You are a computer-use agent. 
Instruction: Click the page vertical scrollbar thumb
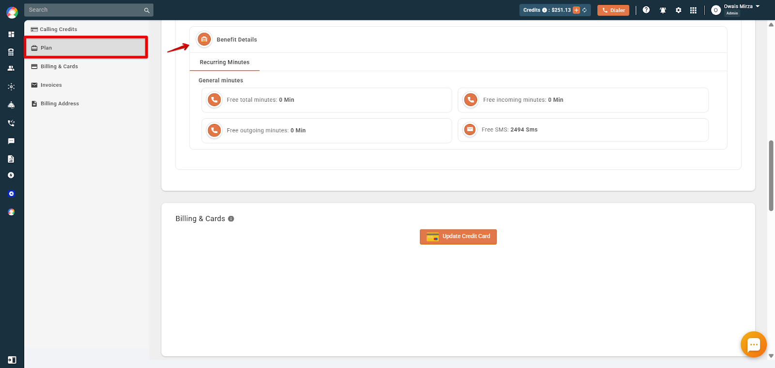coord(771,176)
